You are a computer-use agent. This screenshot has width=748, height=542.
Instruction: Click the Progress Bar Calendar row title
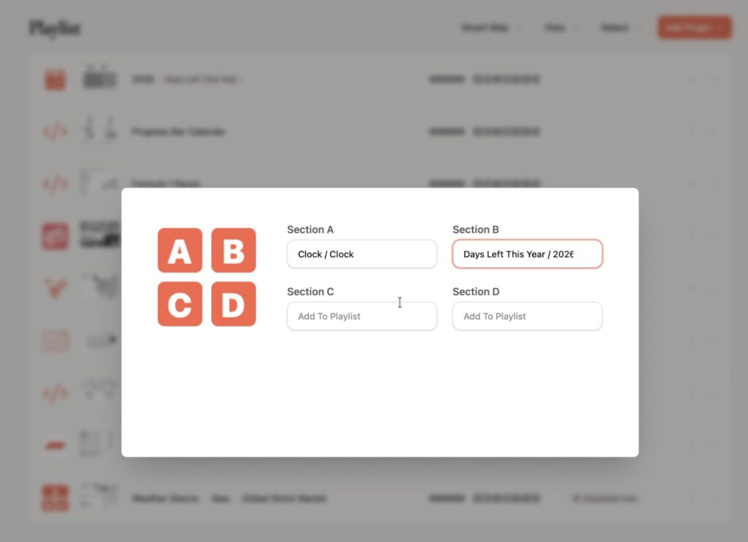pos(178,131)
